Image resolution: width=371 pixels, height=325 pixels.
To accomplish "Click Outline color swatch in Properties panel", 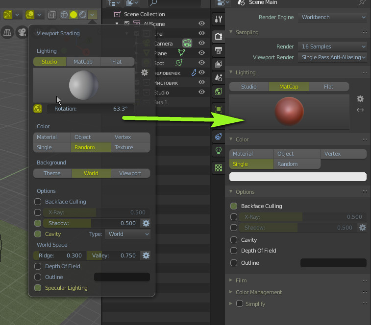I will coord(333,263).
